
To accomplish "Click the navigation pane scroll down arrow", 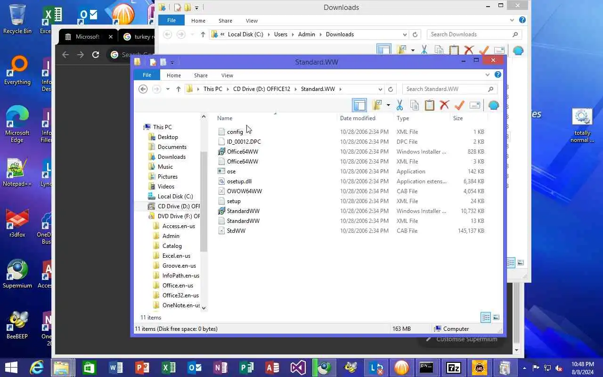I will tap(204, 307).
